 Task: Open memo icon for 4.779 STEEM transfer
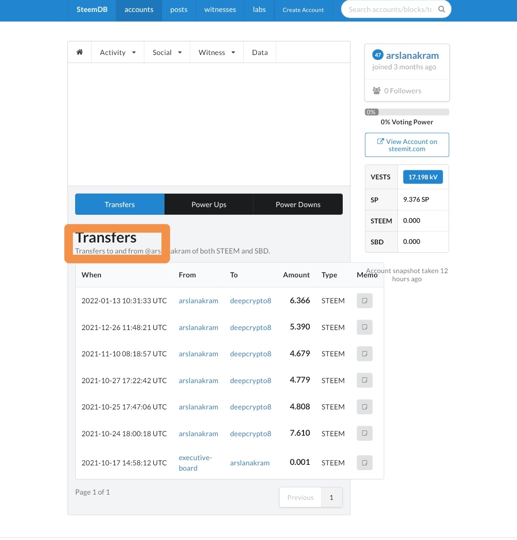coord(365,380)
